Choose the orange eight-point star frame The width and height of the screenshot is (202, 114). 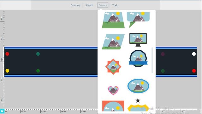113,67
